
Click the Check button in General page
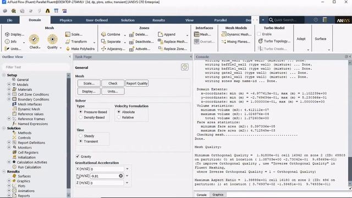tap(113, 83)
